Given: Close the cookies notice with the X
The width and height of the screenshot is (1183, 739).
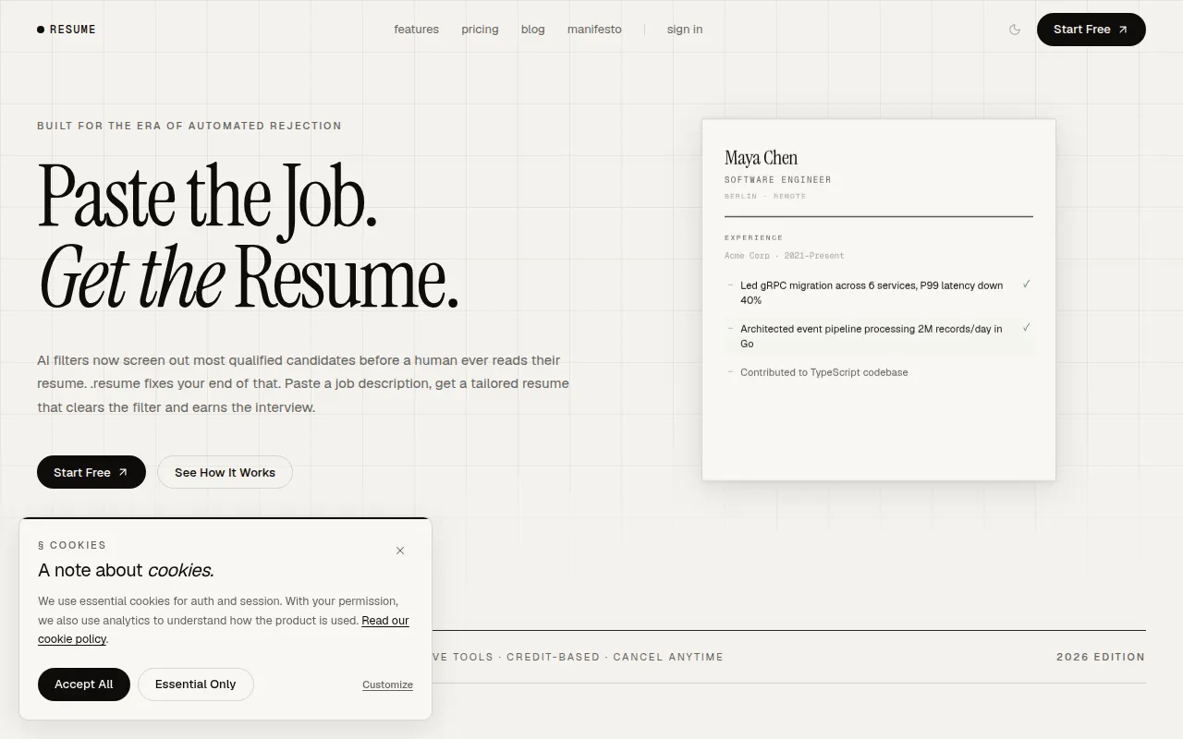Looking at the screenshot, I should tap(400, 551).
